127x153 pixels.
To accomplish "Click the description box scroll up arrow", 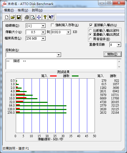I will point(119,61).
